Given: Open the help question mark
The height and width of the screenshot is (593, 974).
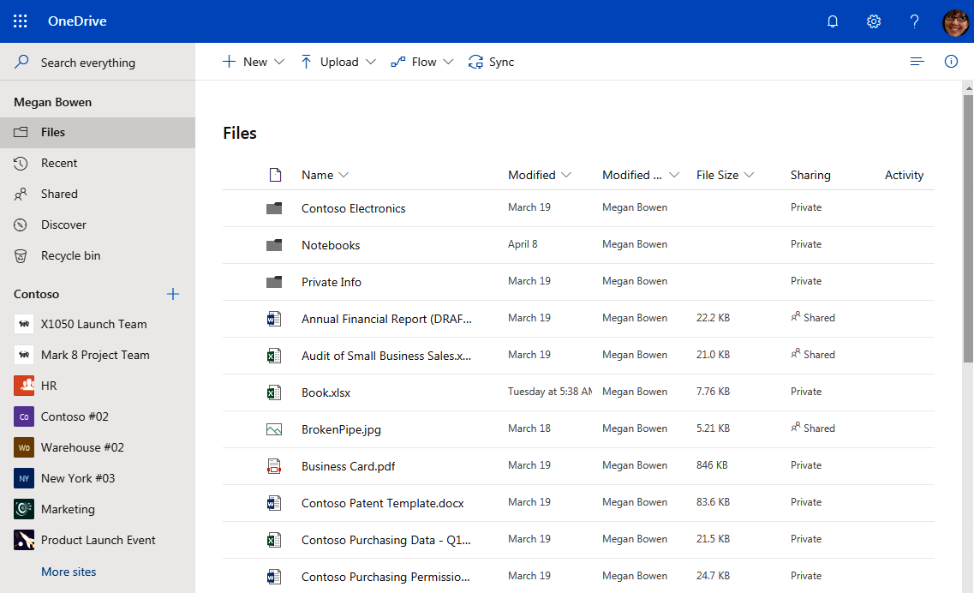Looking at the screenshot, I should point(914,21).
